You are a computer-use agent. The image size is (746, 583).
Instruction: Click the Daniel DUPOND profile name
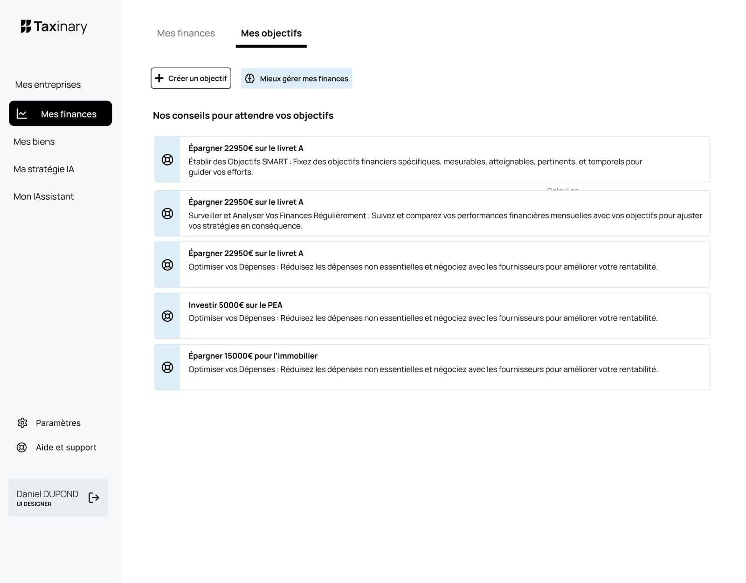pos(48,494)
